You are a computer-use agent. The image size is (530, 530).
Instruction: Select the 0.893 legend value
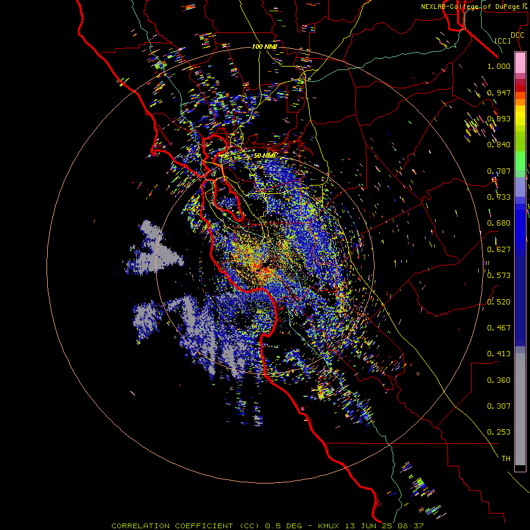(x=499, y=118)
